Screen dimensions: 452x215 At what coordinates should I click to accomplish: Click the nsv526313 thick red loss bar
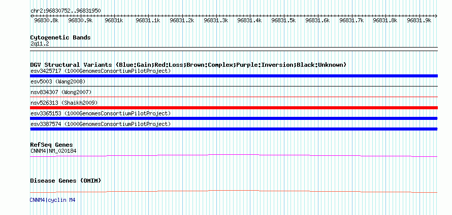[x=234, y=108]
